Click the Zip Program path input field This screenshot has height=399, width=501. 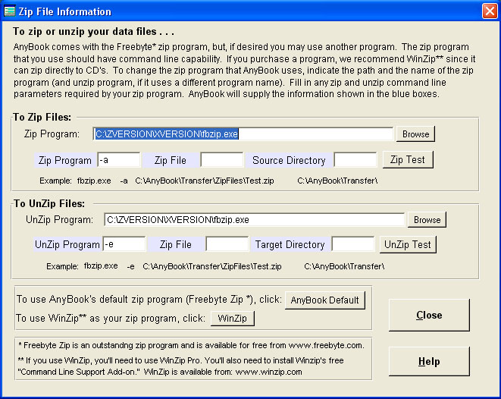[x=243, y=134]
